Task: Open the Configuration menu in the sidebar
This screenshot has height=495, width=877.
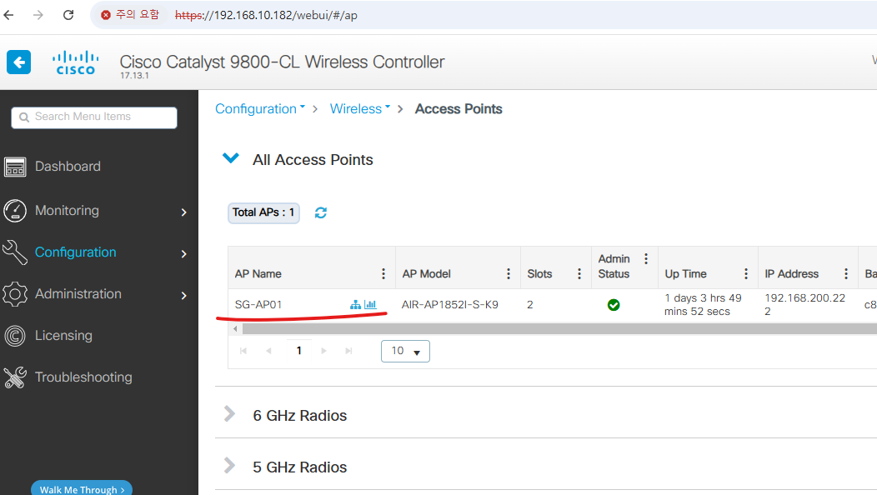Action: coord(76,252)
